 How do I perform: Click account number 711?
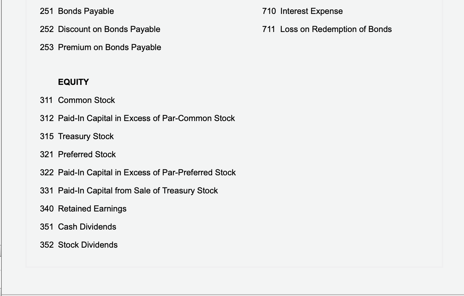click(269, 29)
